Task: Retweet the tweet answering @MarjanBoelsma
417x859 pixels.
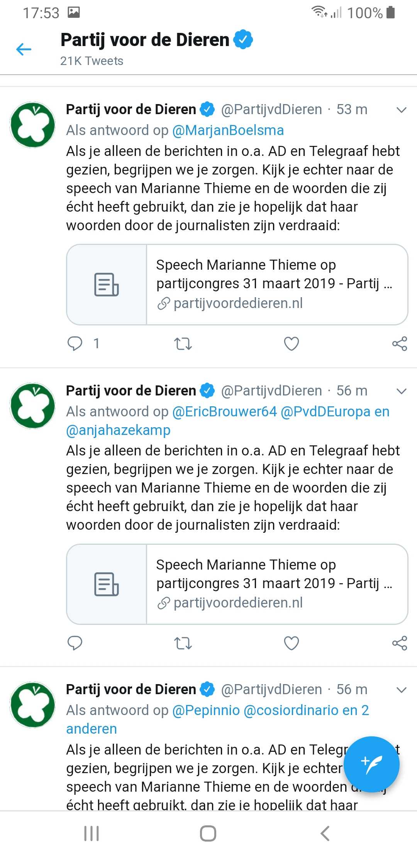Action: point(183,344)
